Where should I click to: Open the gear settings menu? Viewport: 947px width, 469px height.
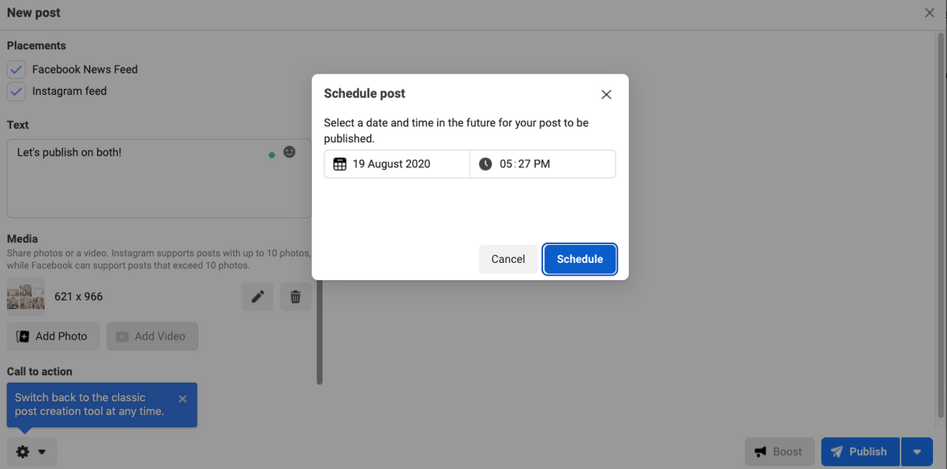pyautogui.click(x=32, y=452)
